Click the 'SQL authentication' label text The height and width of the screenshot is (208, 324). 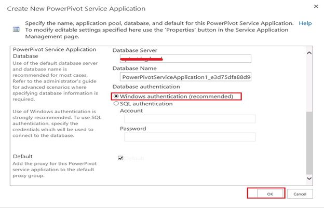146,104
